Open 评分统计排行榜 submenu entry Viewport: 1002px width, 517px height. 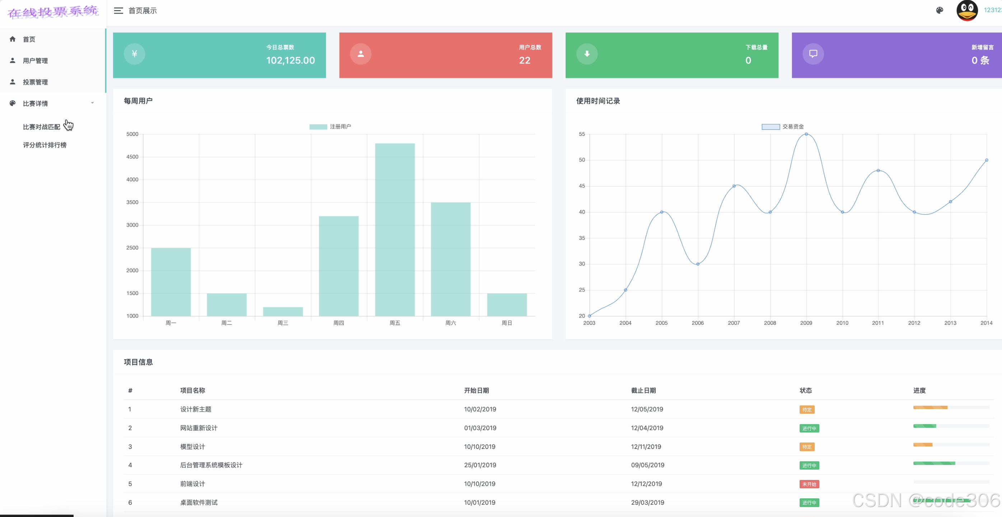pos(45,145)
